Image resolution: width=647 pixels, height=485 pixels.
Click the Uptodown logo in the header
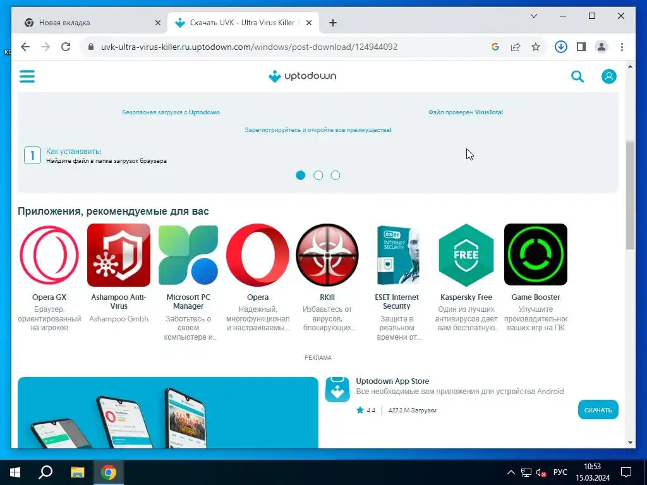[303, 76]
